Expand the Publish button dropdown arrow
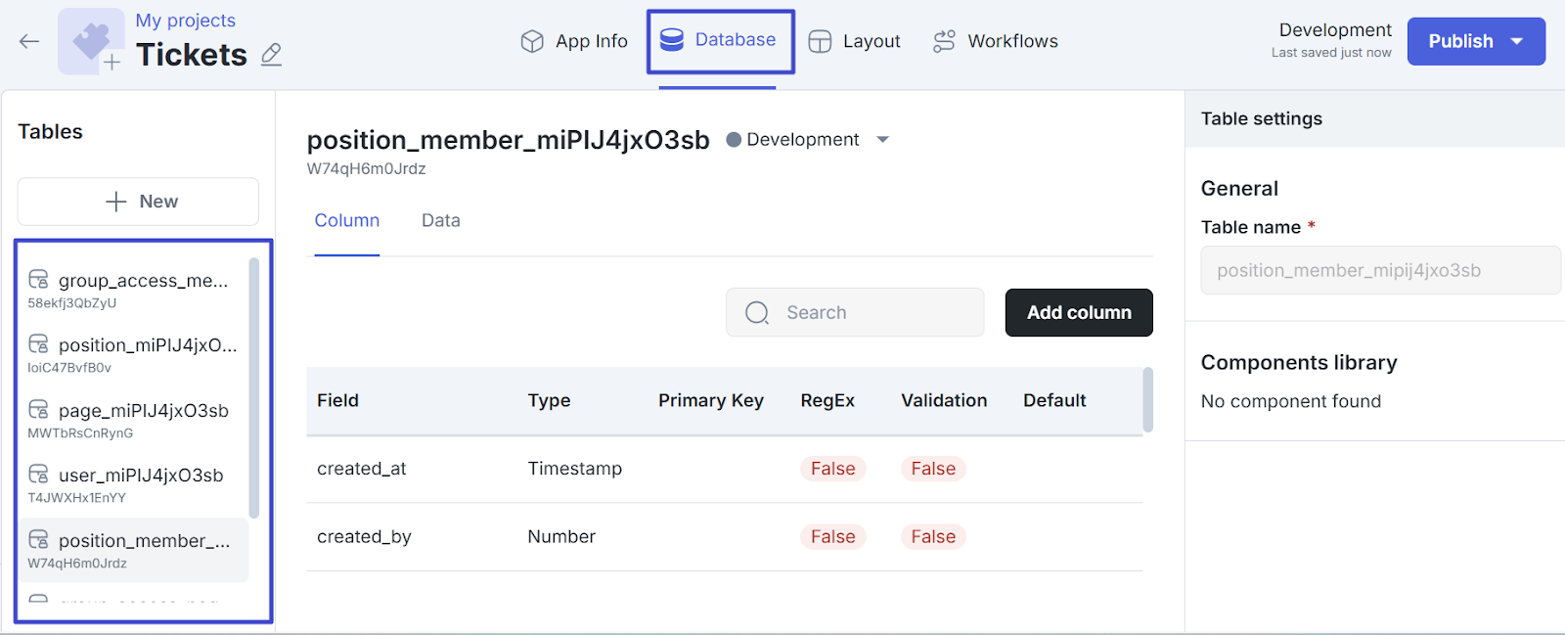 (1517, 41)
